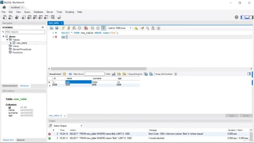Select Views in schema tree

[x=16, y=46]
